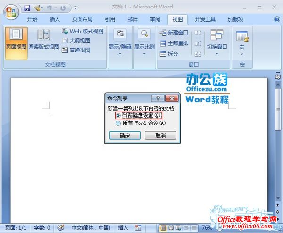
Task: Open Customize Quick Access Toolbar dropdown
Action: [75, 8]
